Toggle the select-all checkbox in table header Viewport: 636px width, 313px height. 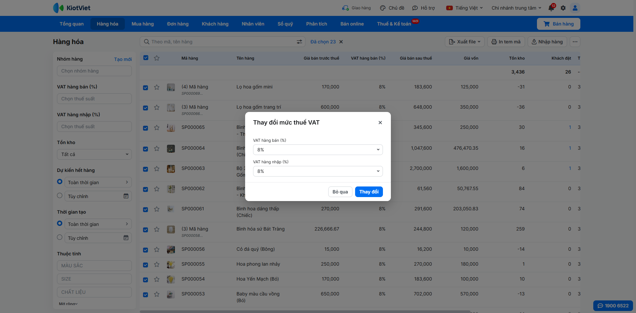[x=146, y=58]
